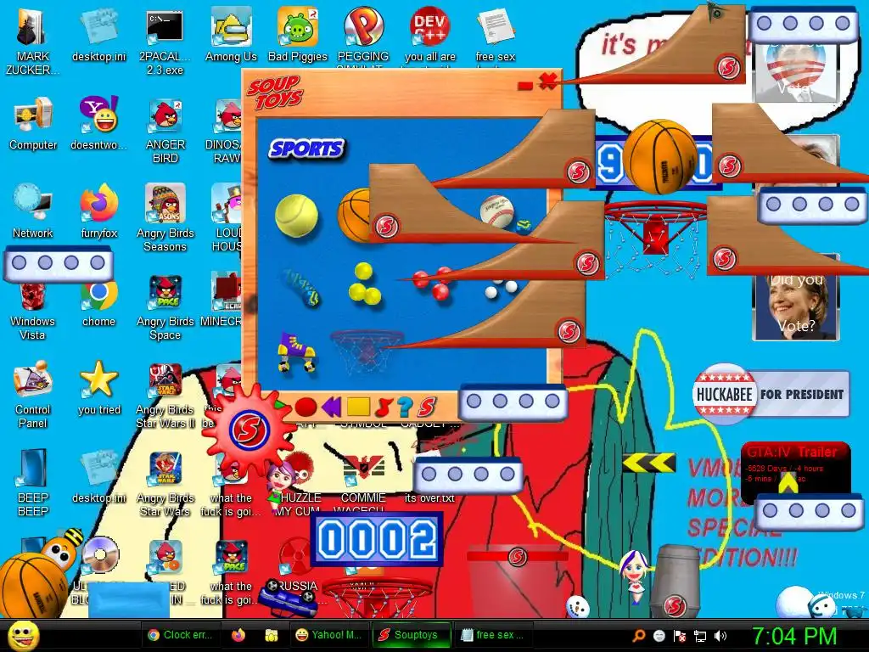Select desktop.ini beside the BEEP BEEP icon
The width and height of the screenshot is (869, 652).
(98, 477)
